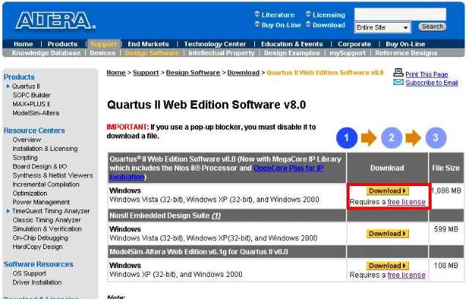Open the header Download link
This screenshot has width=469, height=304.
tap(329, 25)
